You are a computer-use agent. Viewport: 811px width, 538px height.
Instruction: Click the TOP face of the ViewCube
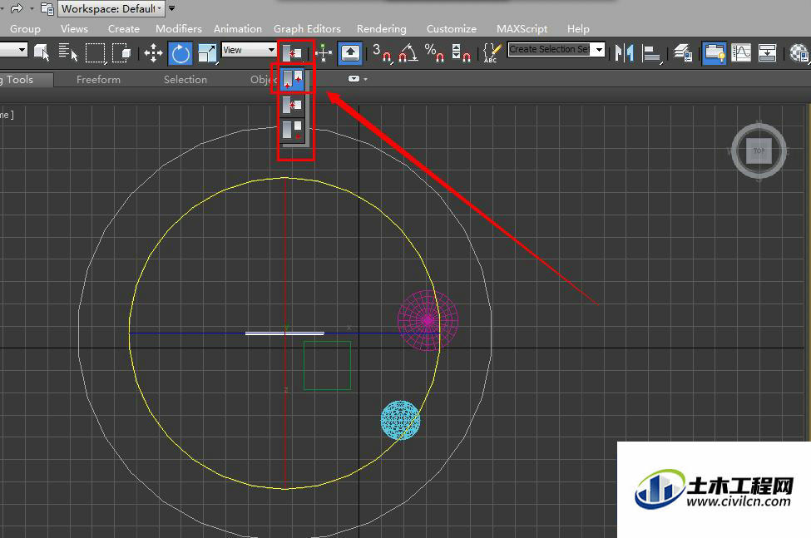(x=759, y=151)
